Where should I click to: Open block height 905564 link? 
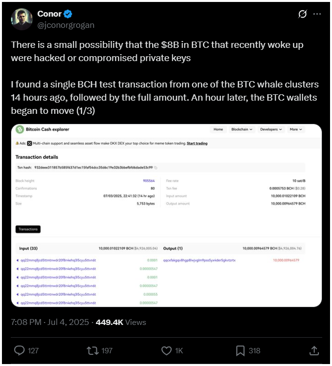(149, 181)
